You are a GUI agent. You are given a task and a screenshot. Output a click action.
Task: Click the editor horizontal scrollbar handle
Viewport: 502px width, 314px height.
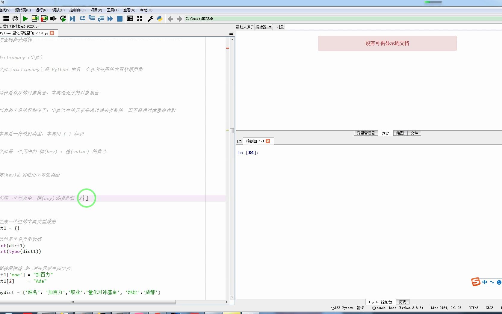(x=88, y=302)
